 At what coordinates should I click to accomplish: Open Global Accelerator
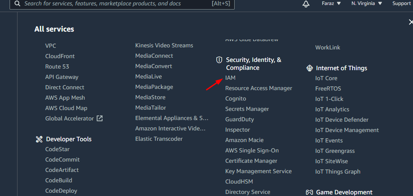click(x=69, y=118)
